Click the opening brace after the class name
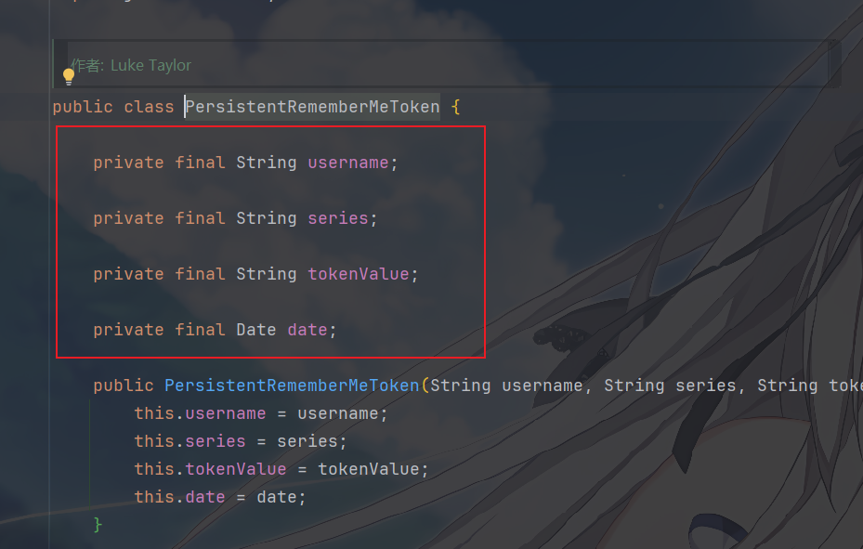The width and height of the screenshot is (863, 549). (455, 107)
